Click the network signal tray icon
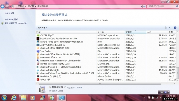 click(157, 98)
